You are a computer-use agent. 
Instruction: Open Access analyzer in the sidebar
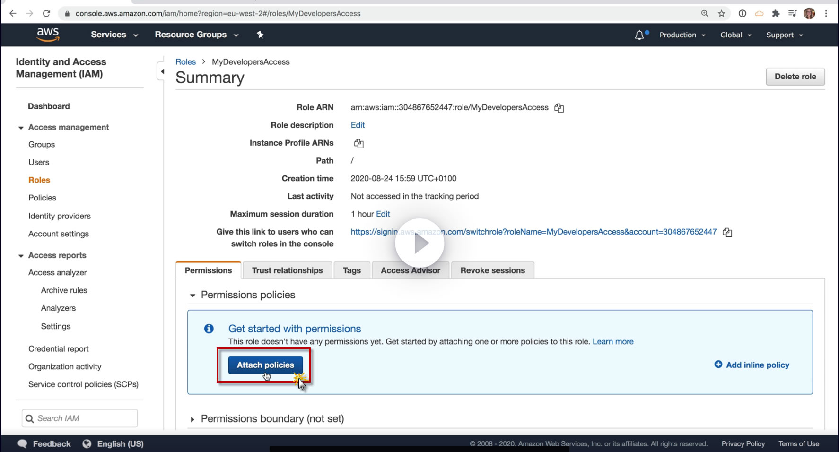click(58, 273)
